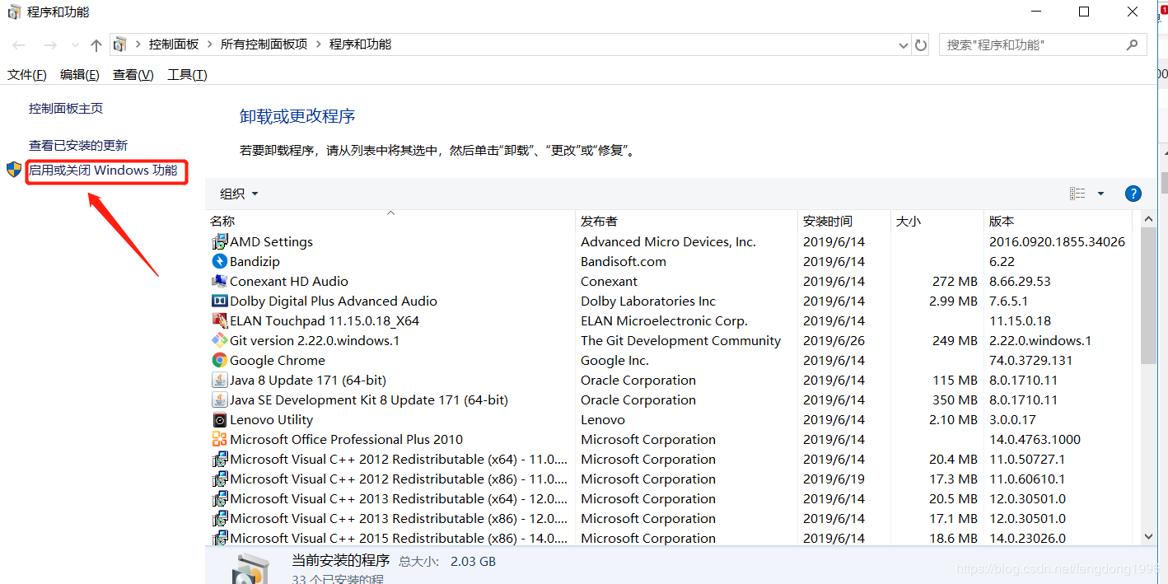The height and width of the screenshot is (584, 1168).
Task: Click the shield icon beside Windows features
Action: coord(14,171)
